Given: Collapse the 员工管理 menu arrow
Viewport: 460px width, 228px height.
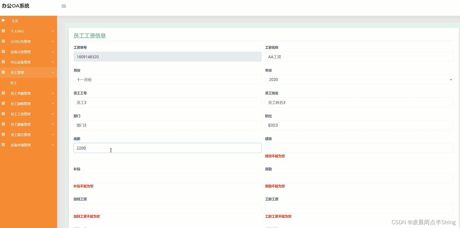Looking at the screenshot, I should [53, 73].
